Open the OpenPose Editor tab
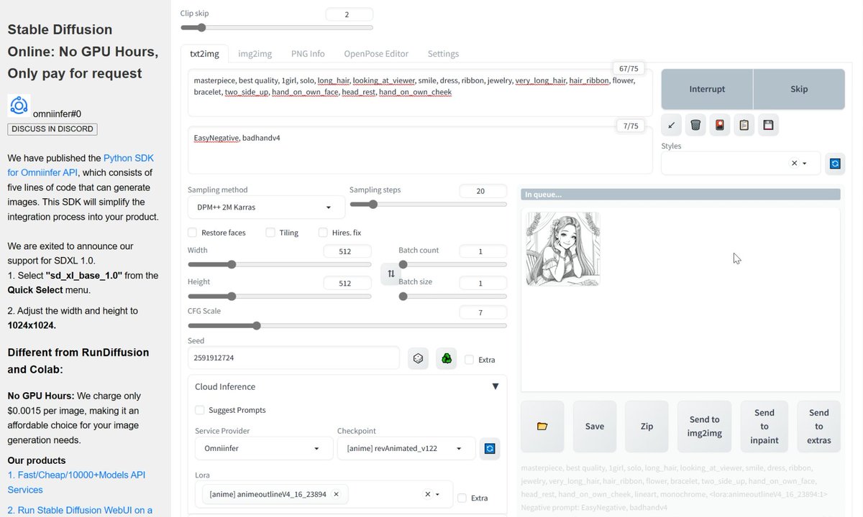 [376, 53]
